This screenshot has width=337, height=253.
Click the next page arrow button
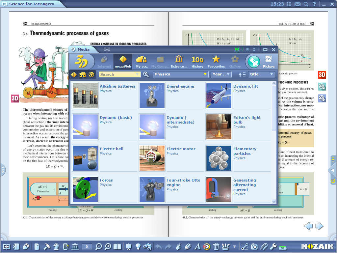[x=318, y=226]
